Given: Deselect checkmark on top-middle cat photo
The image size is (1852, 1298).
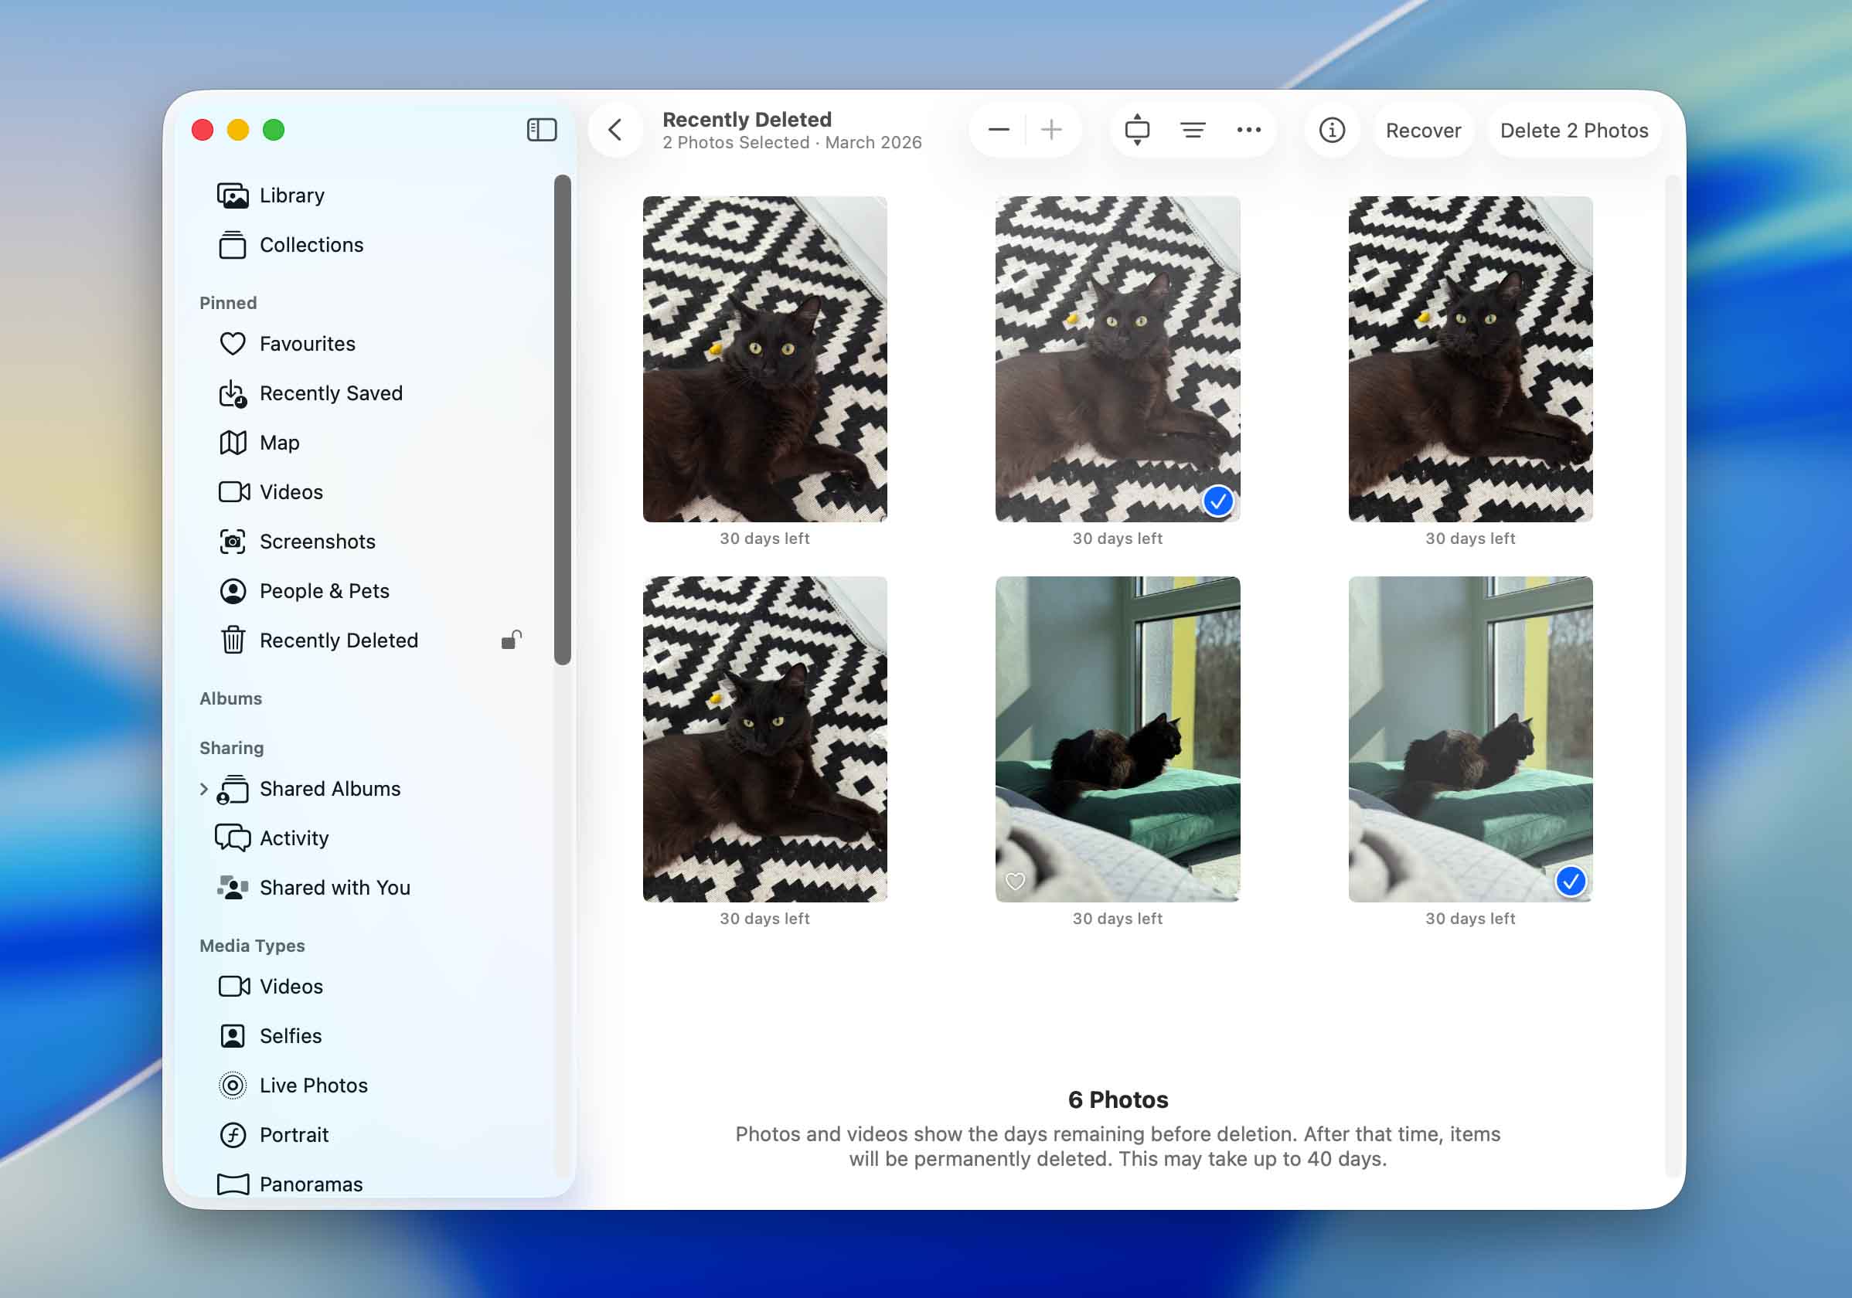Looking at the screenshot, I should 1218,501.
